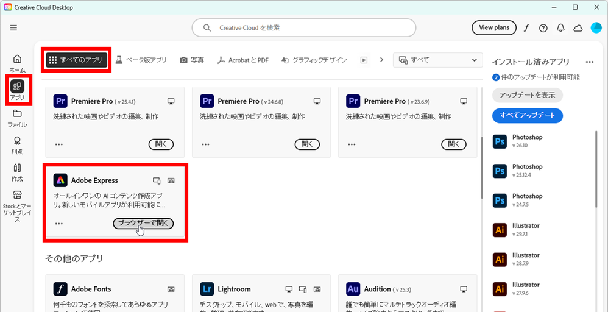Switch to グラフィックデザイン tab
Screen dimensions: 608x312
point(314,60)
